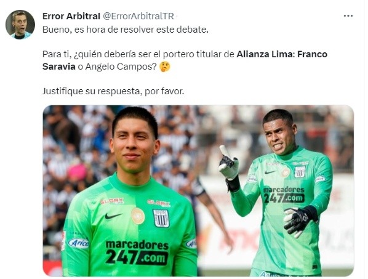
Task: Select the bold "Alianza Lima: Franco" text
Action: coord(282,54)
